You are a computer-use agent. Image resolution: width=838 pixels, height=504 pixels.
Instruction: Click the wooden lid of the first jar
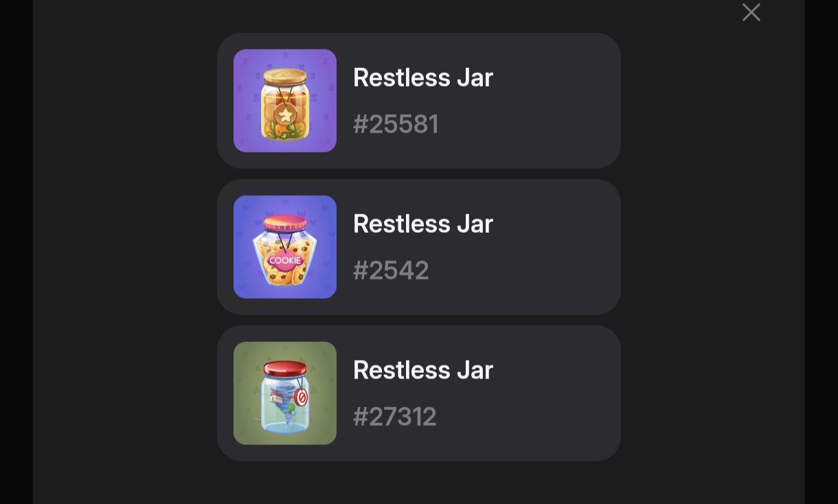tap(285, 76)
